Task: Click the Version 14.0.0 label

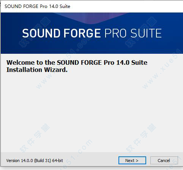Action: (20, 161)
